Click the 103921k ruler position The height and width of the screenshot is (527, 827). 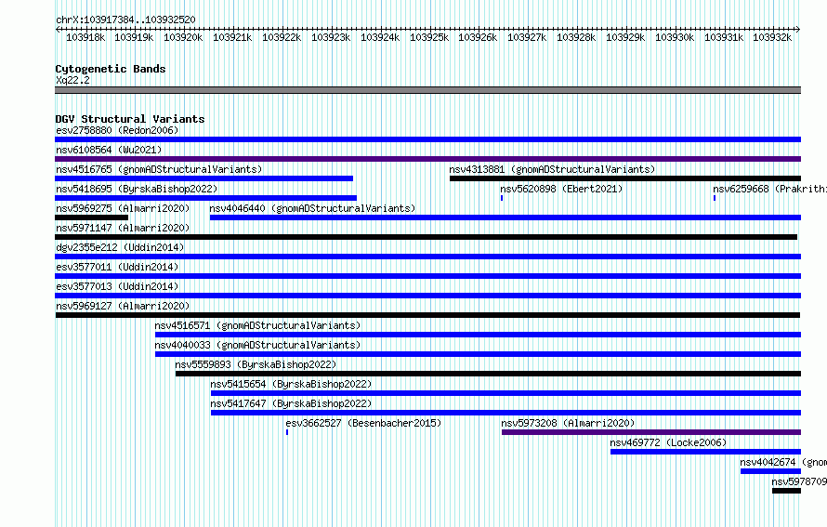232,37
